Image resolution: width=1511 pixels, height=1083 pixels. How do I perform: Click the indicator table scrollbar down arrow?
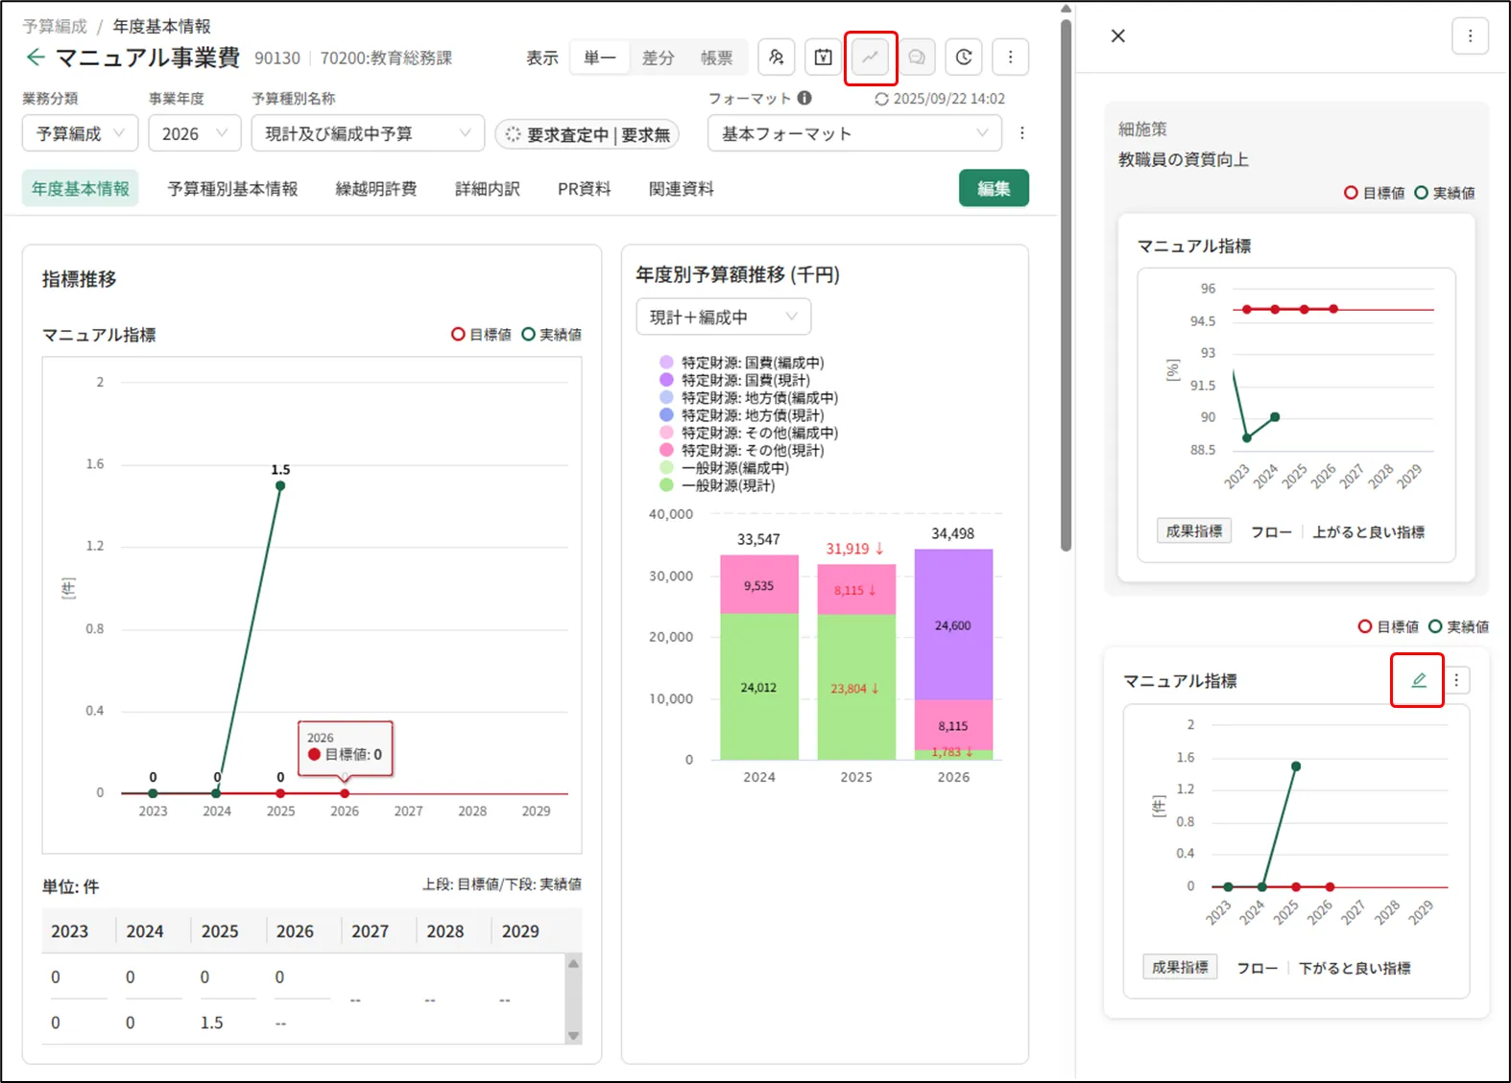[573, 1035]
